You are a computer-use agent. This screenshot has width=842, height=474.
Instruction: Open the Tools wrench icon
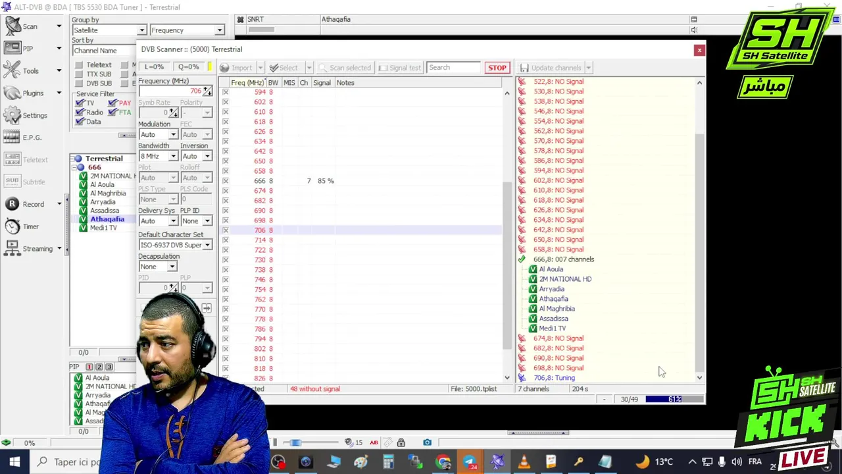point(13,70)
